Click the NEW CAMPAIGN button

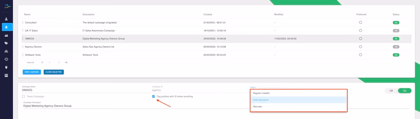click(32, 72)
